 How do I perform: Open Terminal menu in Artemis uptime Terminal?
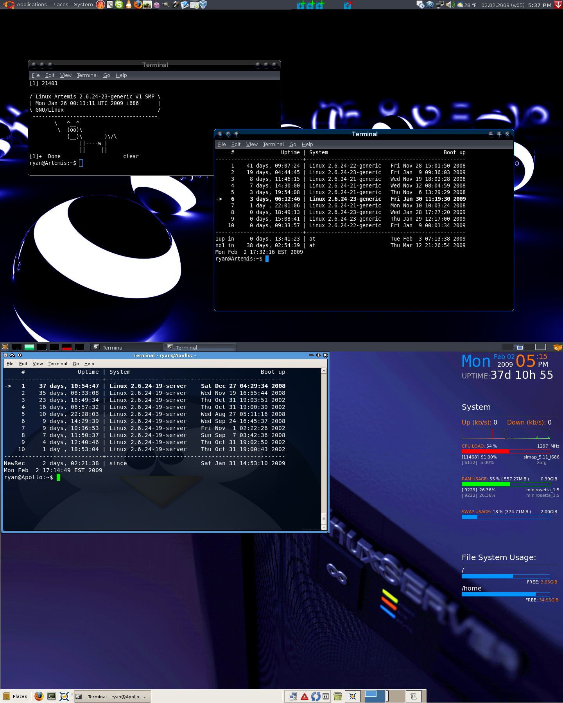(273, 145)
